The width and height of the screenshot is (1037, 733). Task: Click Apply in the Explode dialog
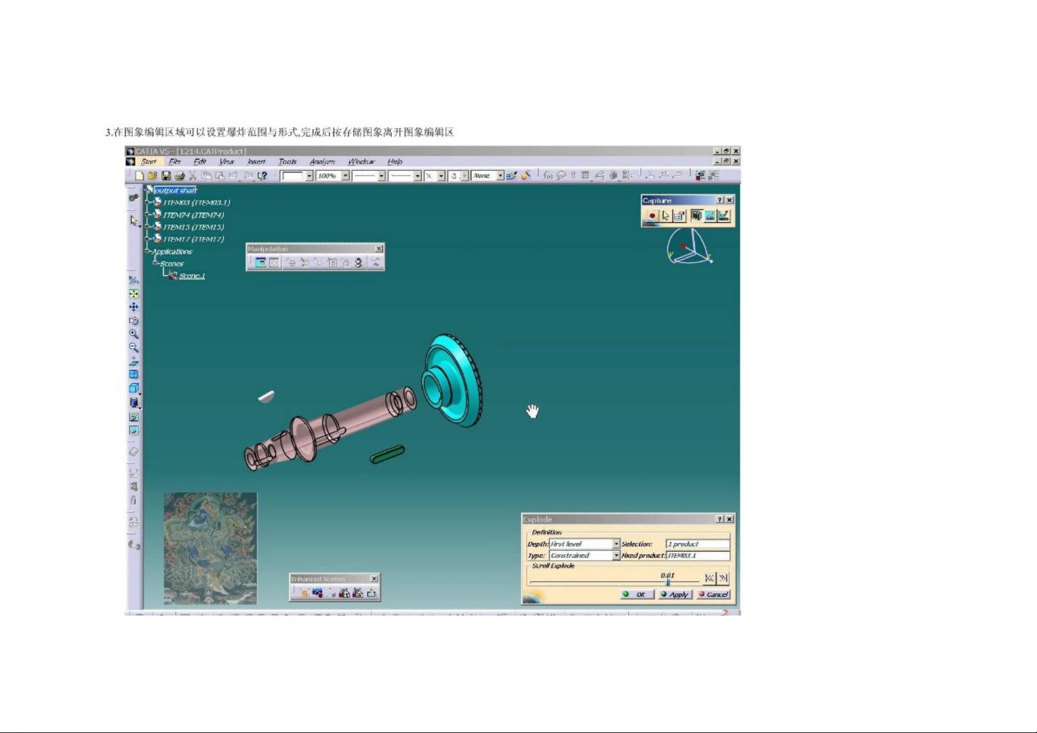point(675,595)
